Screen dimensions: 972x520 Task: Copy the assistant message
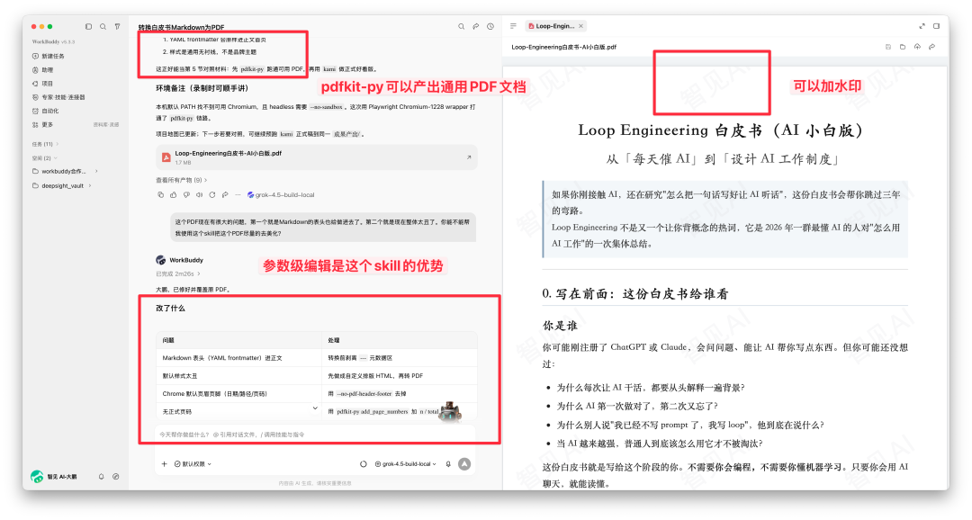click(x=160, y=194)
